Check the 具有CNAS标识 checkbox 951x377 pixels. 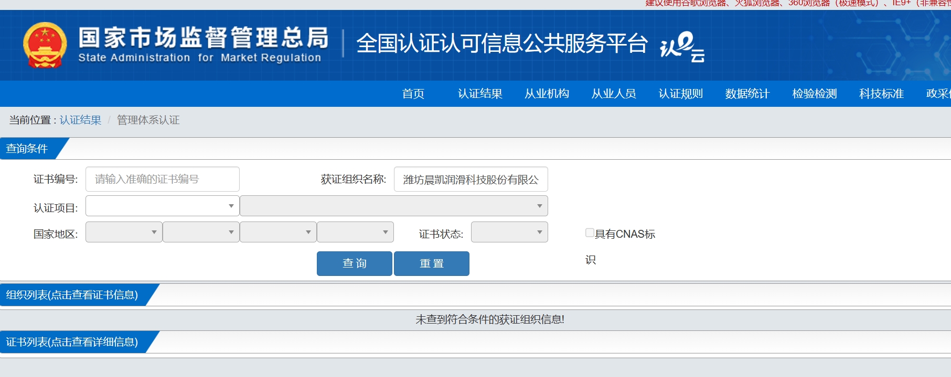590,232
